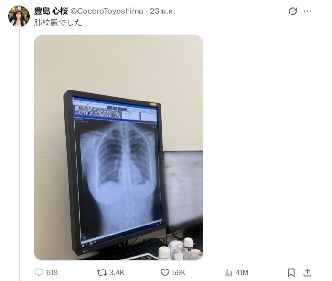The width and height of the screenshot is (332, 281).
Task: Open the Grok explain-post icon
Action: [x=293, y=11]
